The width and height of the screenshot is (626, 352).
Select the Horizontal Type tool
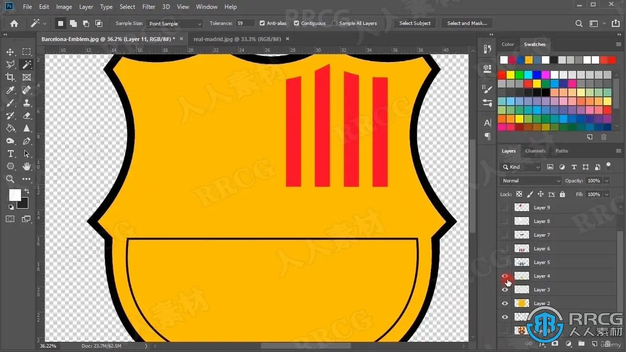[10, 154]
